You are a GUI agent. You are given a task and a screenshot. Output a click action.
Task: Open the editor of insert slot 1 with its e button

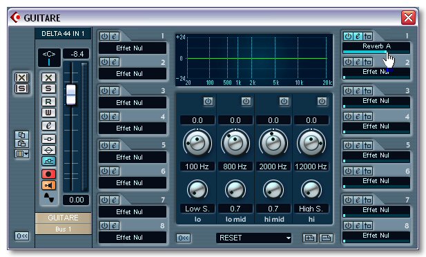114,36
